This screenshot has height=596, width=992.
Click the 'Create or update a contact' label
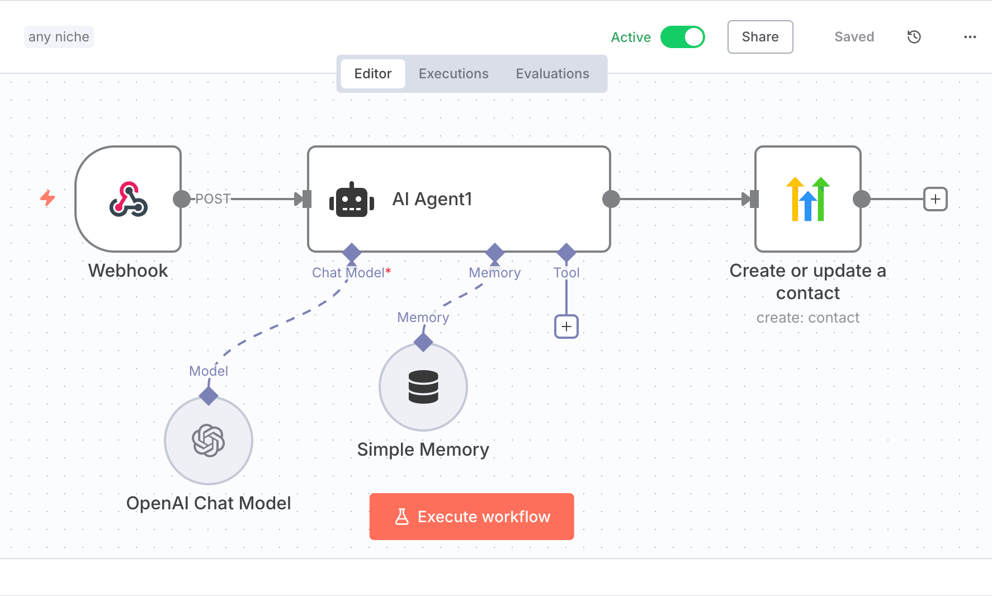[x=807, y=282]
